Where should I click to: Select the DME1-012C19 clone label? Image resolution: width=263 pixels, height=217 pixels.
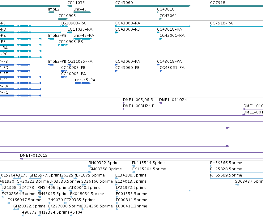click(34, 155)
